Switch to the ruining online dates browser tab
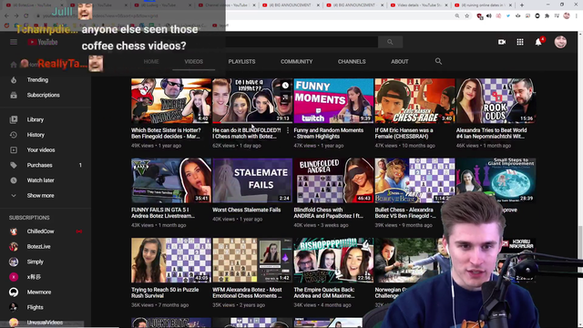The height and width of the screenshot is (328, 583). (x=483, y=5)
